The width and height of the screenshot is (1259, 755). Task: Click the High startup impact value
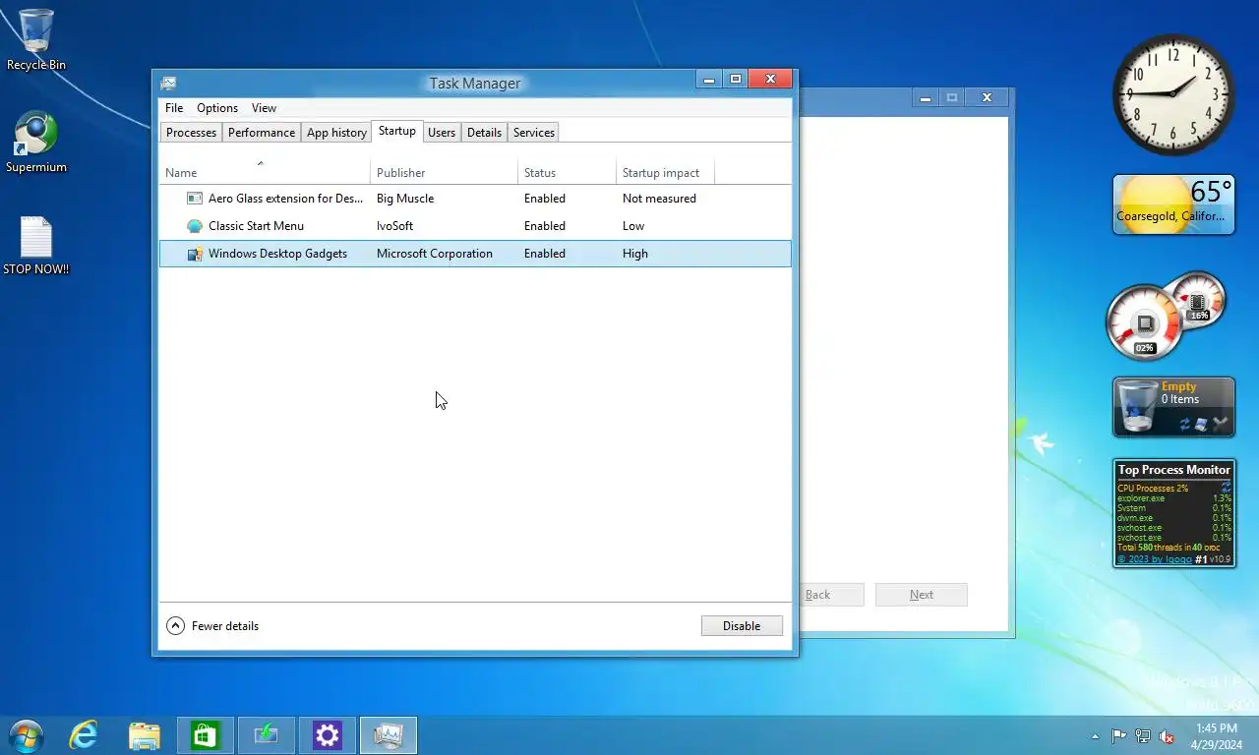(635, 254)
